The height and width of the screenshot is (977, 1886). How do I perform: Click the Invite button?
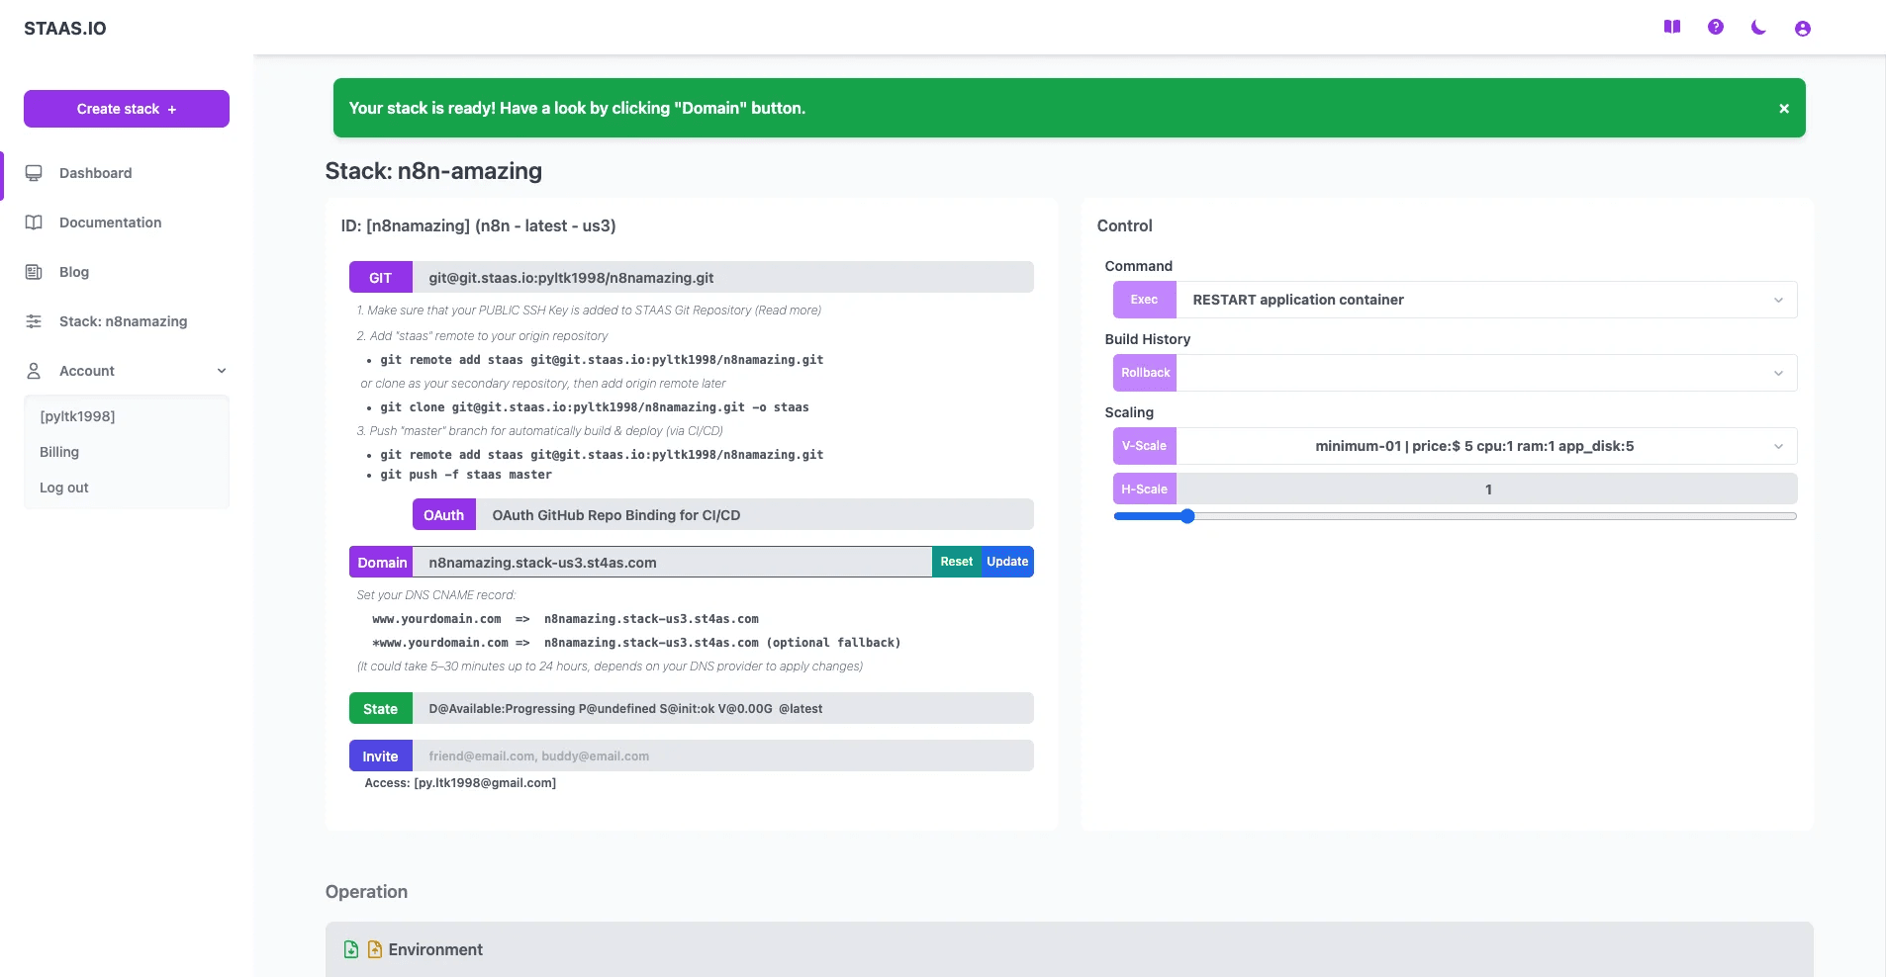click(x=381, y=756)
